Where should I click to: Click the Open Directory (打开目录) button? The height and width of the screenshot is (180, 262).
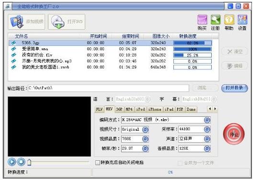(235, 88)
